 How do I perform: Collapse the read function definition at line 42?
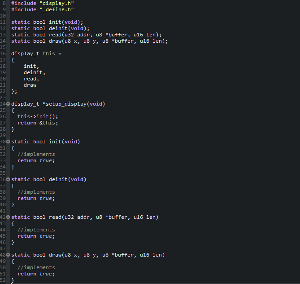(x=8, y=217)
